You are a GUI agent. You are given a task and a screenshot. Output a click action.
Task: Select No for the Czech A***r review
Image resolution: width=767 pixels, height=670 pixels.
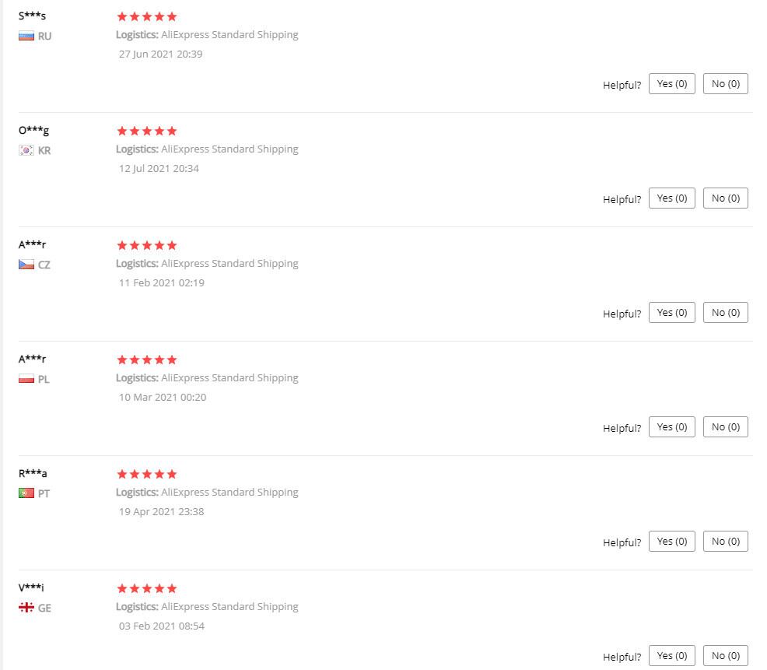point(725,313)
